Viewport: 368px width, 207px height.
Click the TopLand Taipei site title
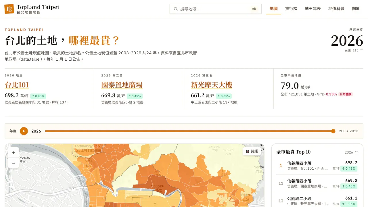coord(38,7)
